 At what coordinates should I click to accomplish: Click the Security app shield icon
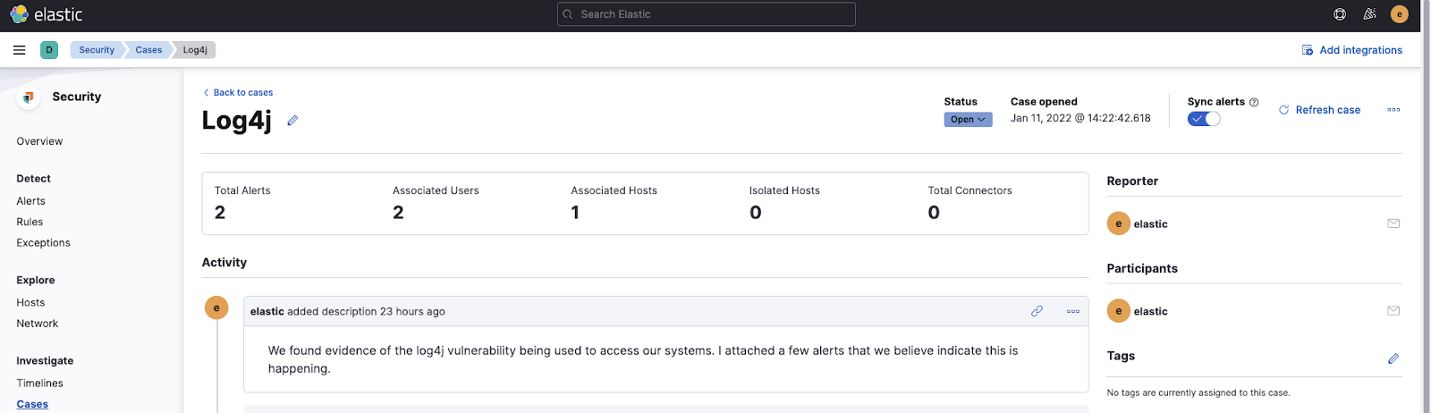(29, 97)
